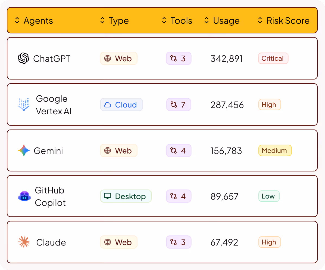The image size is (325, 270).
Task: Click the Critical risk badge for ChatGPT
Action: click(273, 58)
